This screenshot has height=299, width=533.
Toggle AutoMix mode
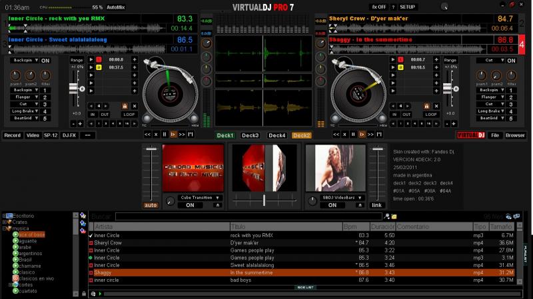pos(115,7)
